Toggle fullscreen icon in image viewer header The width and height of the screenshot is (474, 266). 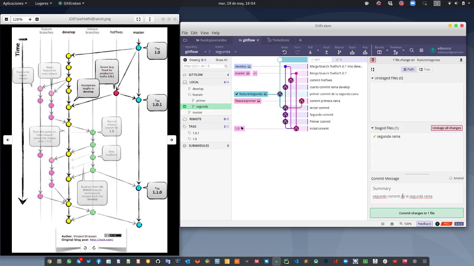tap(138, 19)
